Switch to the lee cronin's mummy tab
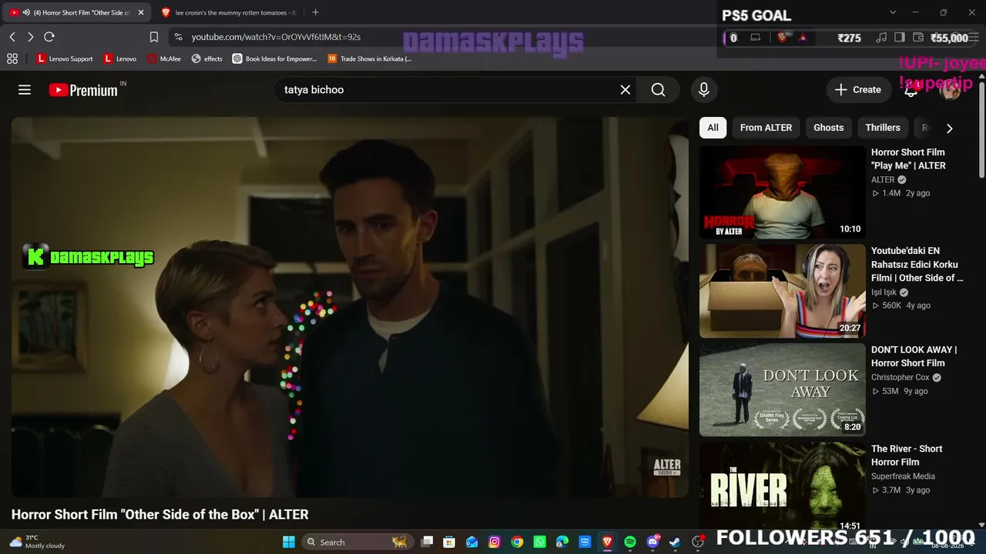This screenshot has height=554, width=986. coord(229,12)
